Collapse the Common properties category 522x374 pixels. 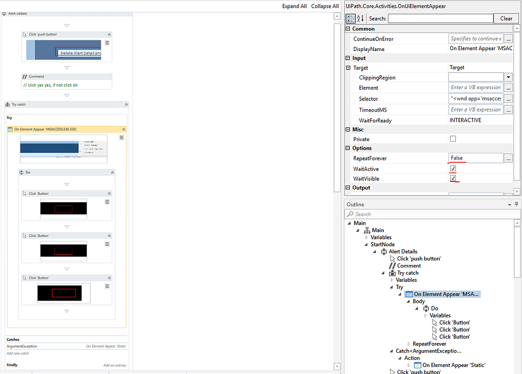point(347,29)
